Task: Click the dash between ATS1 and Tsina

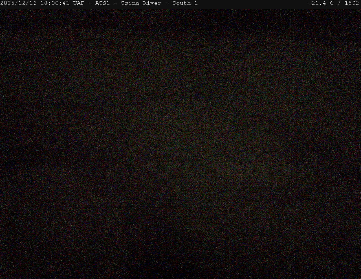Action: [115, 3]
